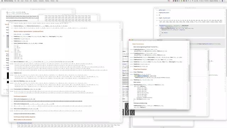Image resolution: width=227 pixels, height=128 pixels.
Task: Select the State Conversions section heading
Action: point(138,44)
